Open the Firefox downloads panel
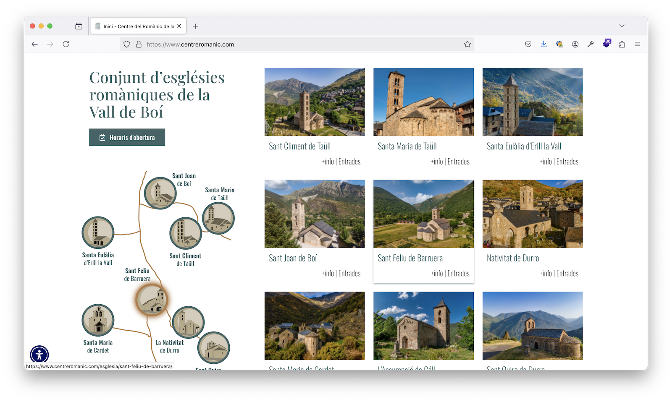 (543, 44)
